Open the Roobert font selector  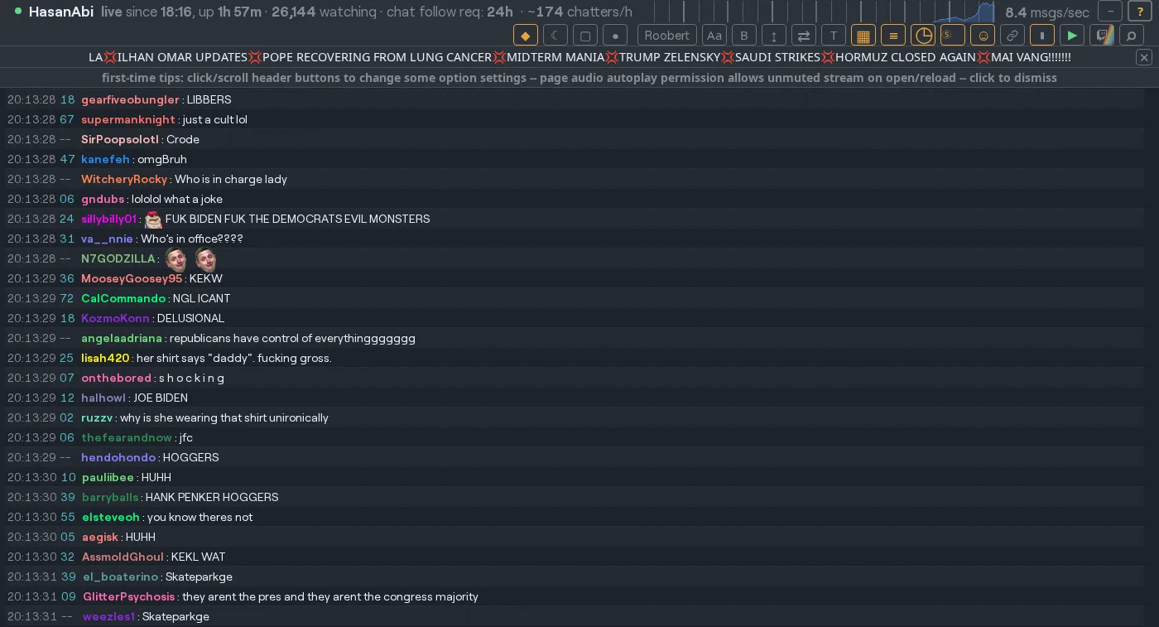[667, 36]
